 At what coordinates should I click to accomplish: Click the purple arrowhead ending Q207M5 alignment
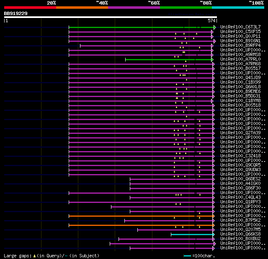[x=214, y=230]
